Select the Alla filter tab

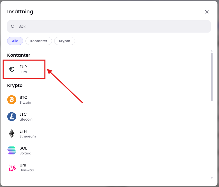[15, 41]
